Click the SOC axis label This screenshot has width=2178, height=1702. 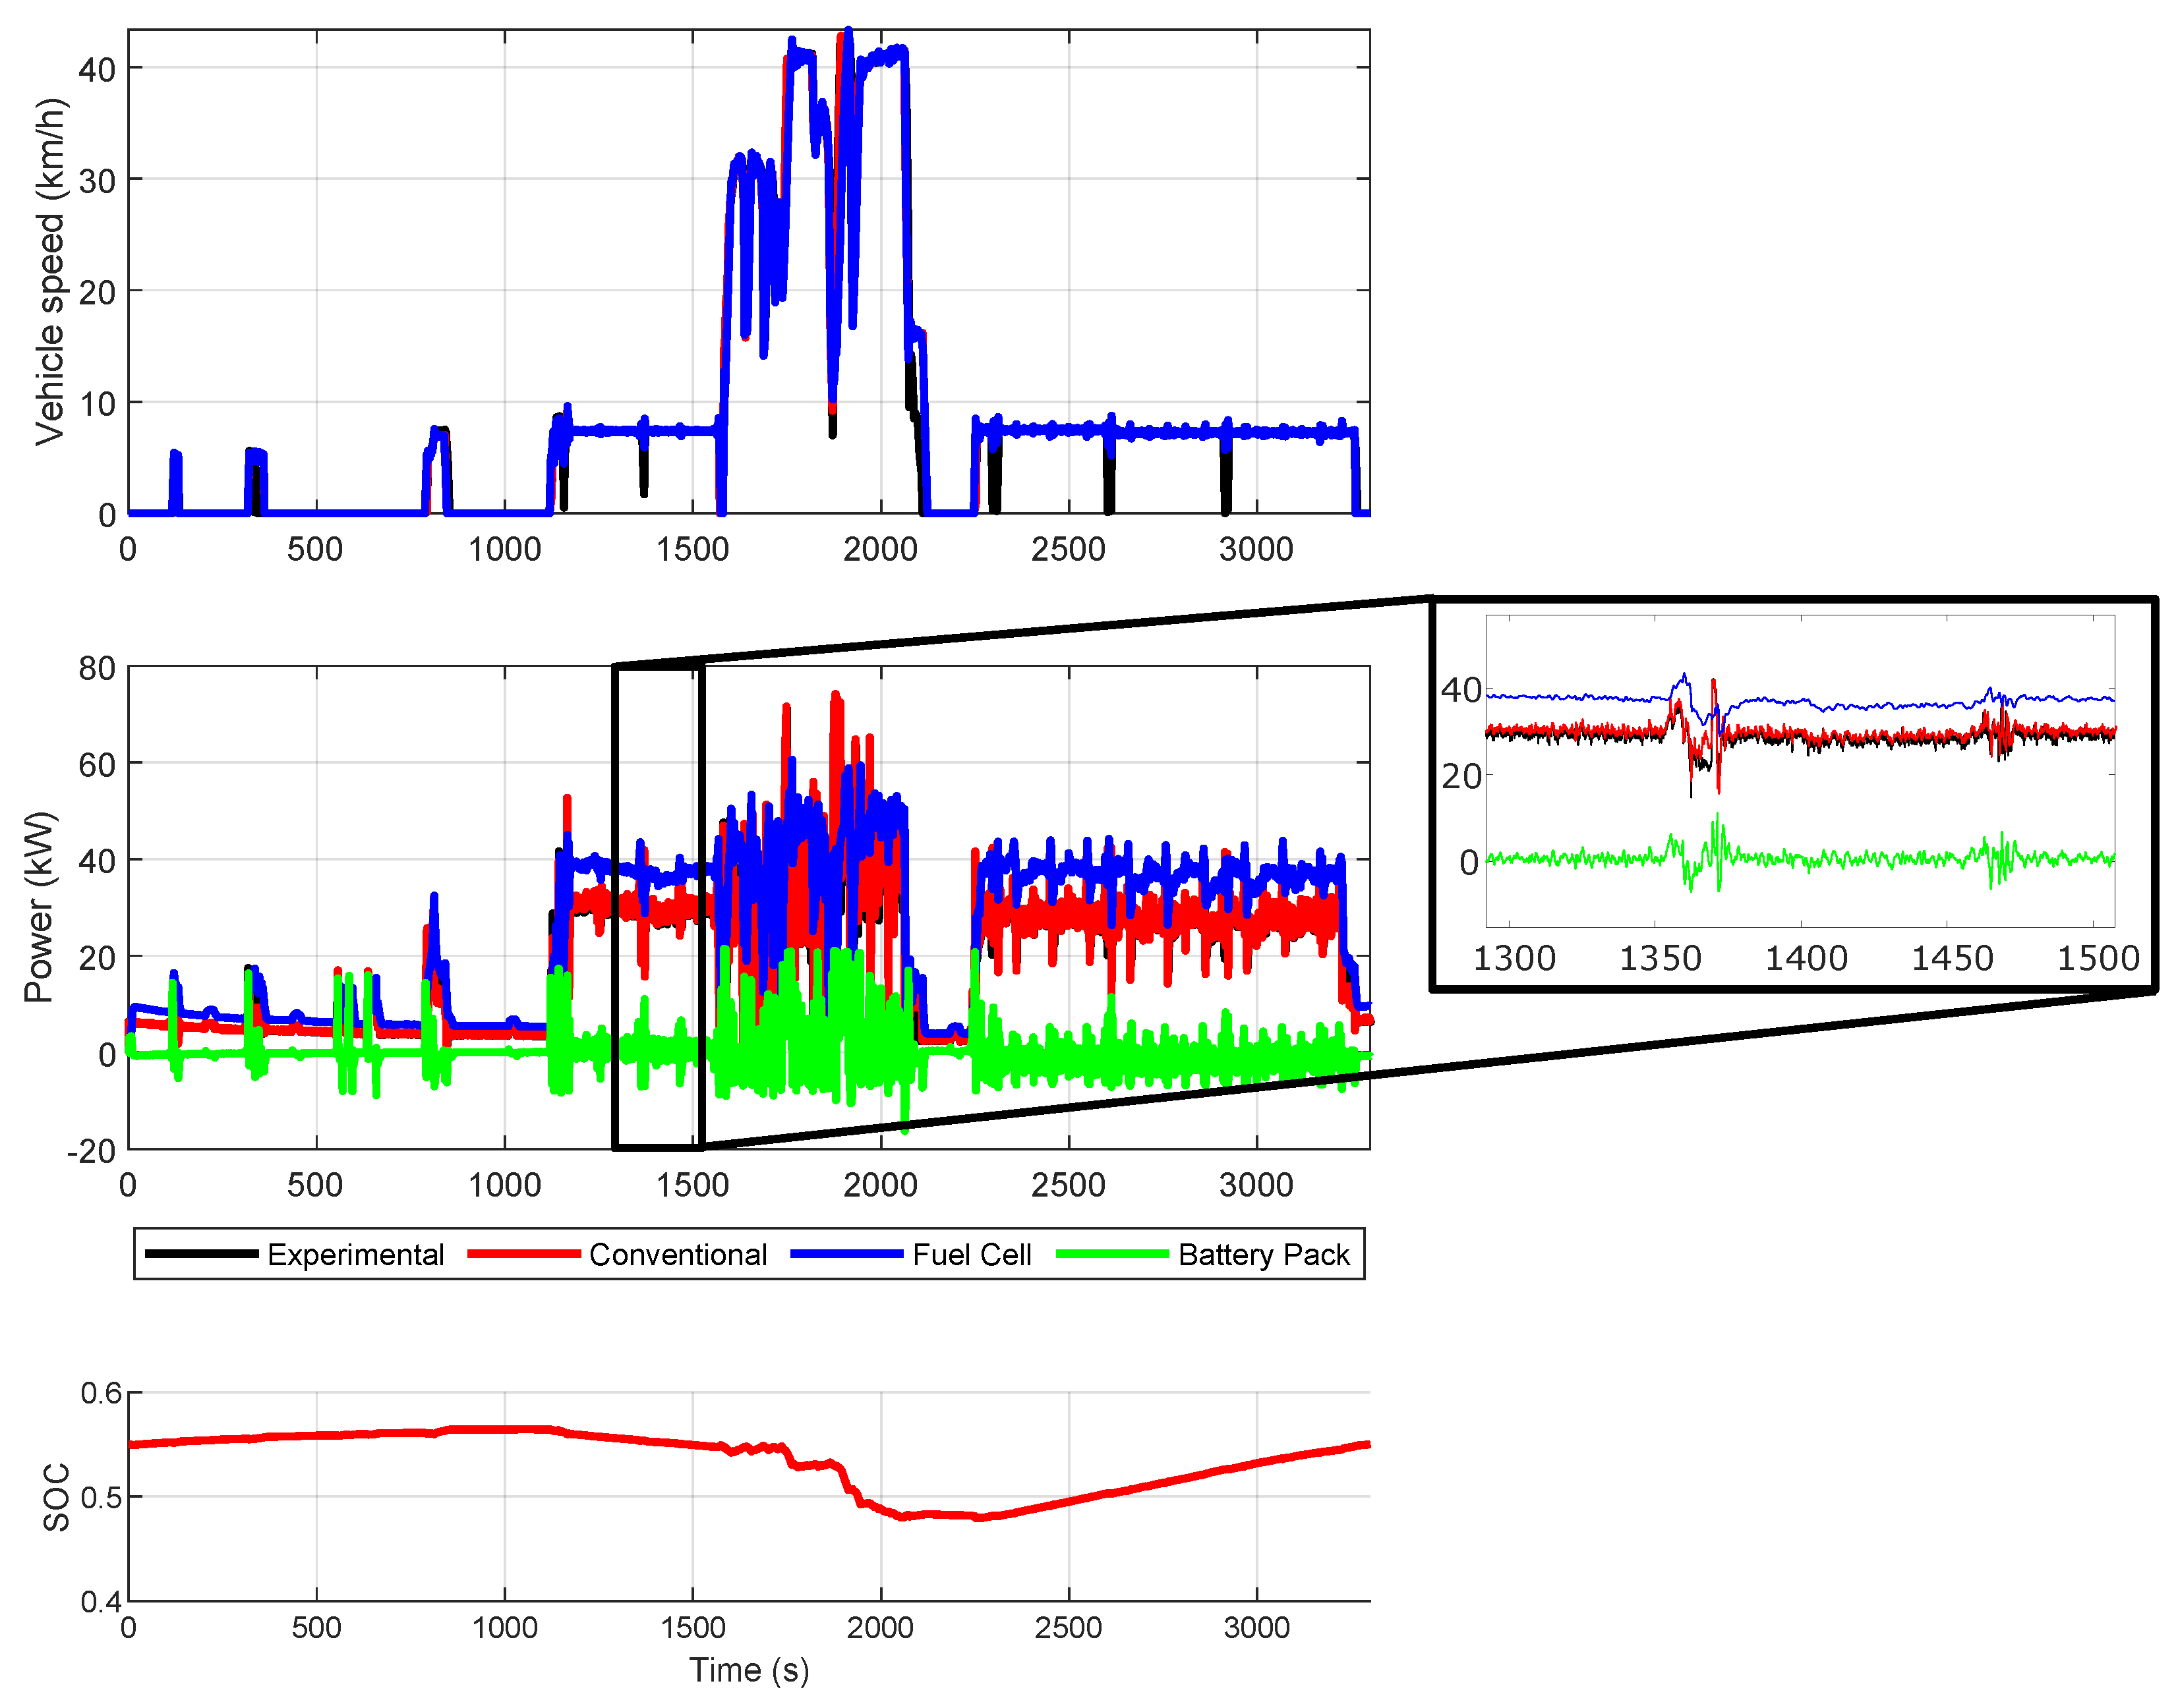[56, 1496]
